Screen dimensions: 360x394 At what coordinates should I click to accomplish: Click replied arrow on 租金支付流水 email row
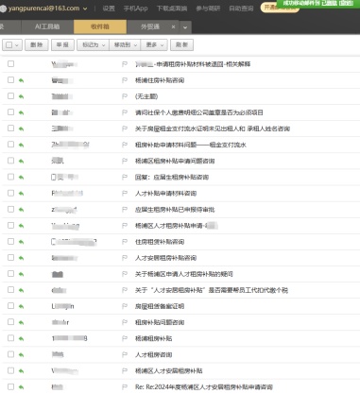[x=21, y=145]
